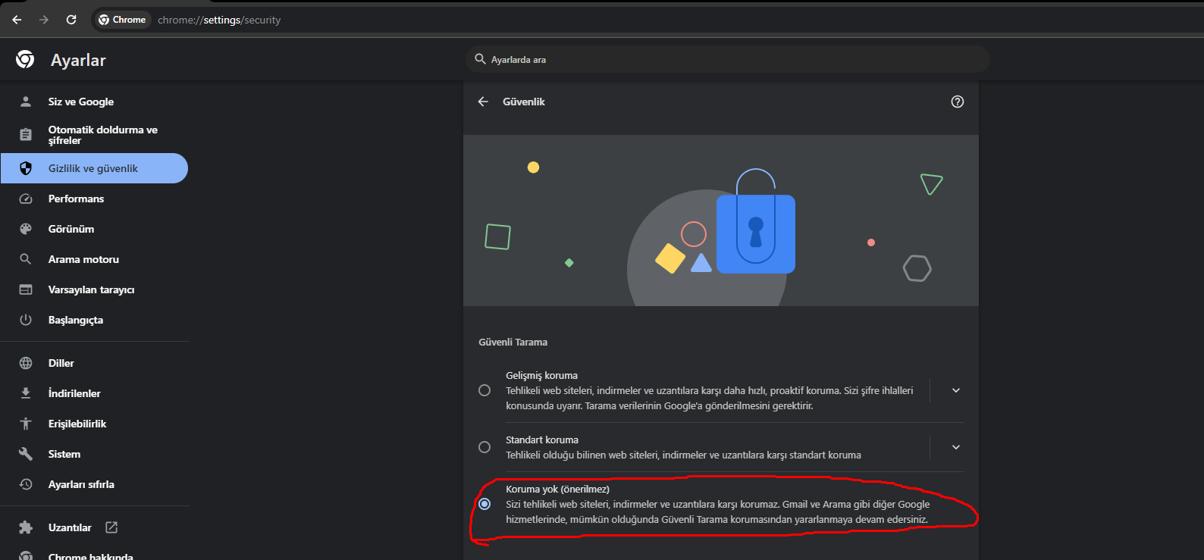This screenshot has width=1204, height=560.
Task: Click the Koruma yok description text
Action: (x=717, y=512)
